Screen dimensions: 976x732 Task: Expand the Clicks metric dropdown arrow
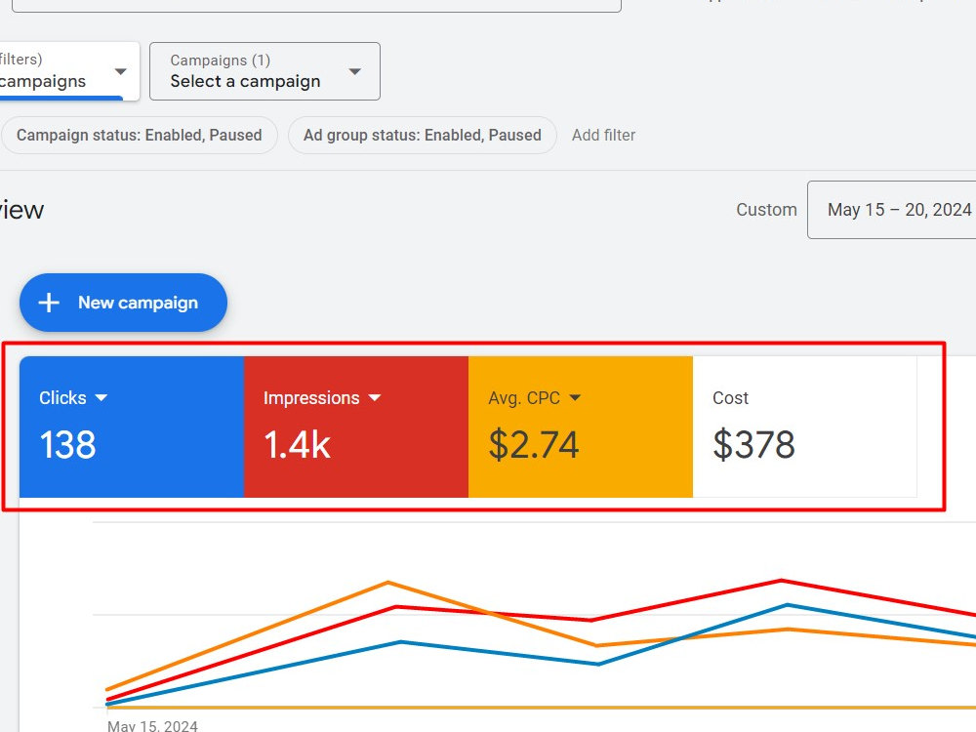pos(102,398)
